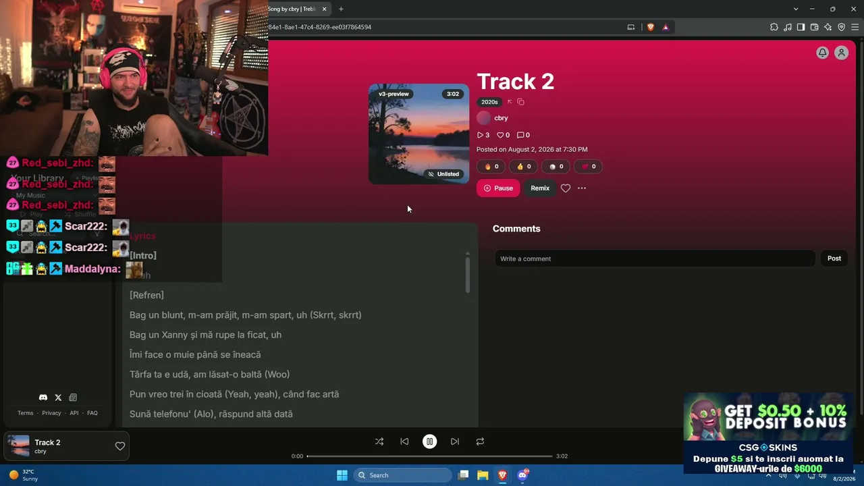Pause playback with the round player button
Viewport: 864px width, 486px height.
tap(429, 441)
